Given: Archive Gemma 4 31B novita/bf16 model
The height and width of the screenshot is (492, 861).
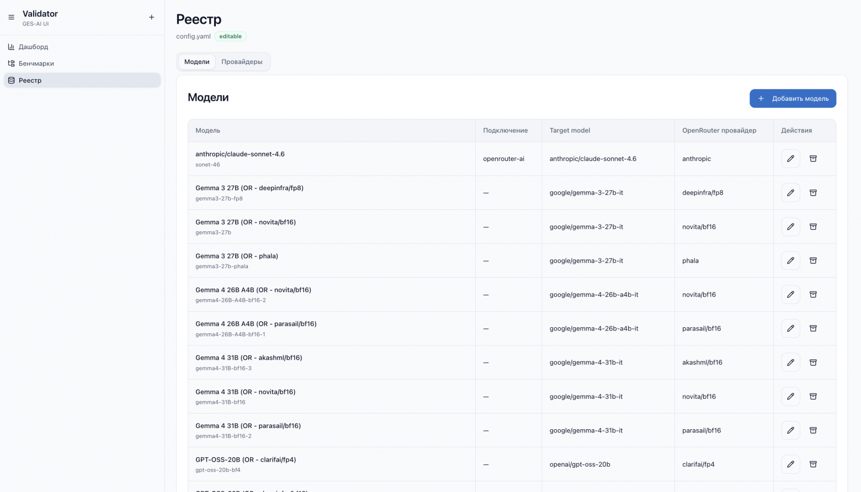Looking at the screenshot, I should tap(813, 397).
